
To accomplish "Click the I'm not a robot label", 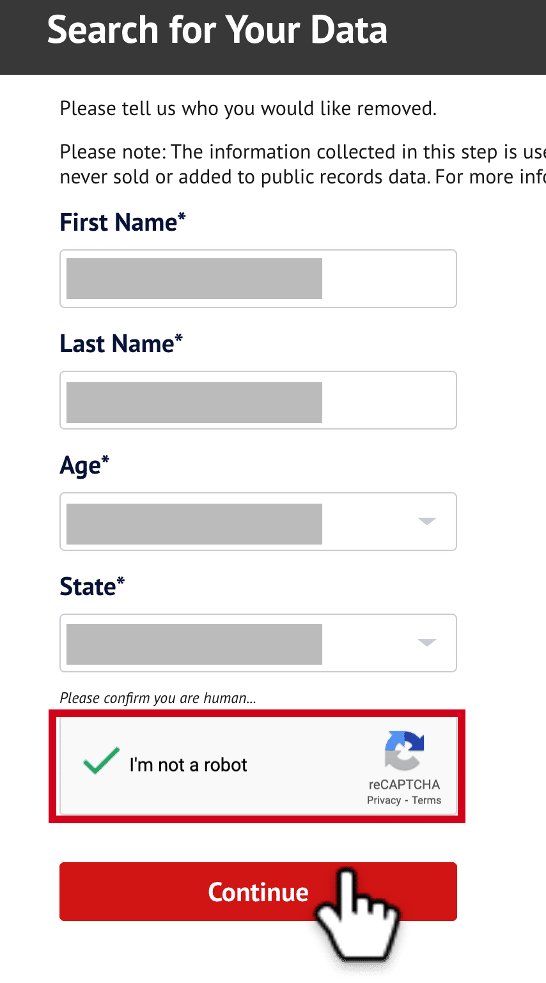I will [x=188, y=764].
